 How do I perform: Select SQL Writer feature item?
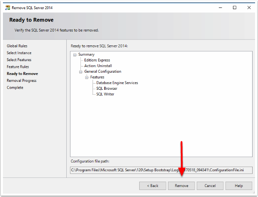pos(105,94)
